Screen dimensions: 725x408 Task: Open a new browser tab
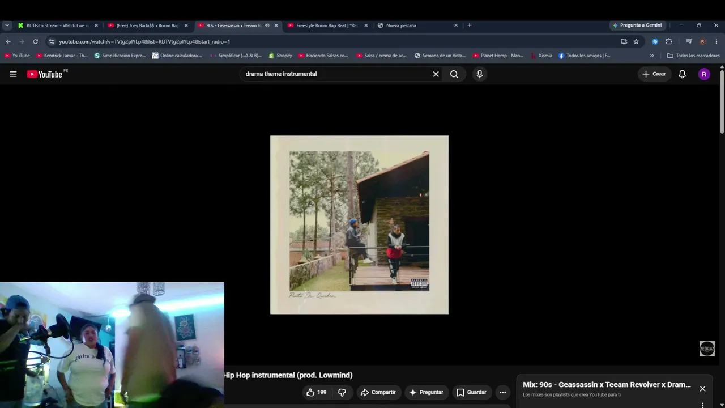[470, 25]
